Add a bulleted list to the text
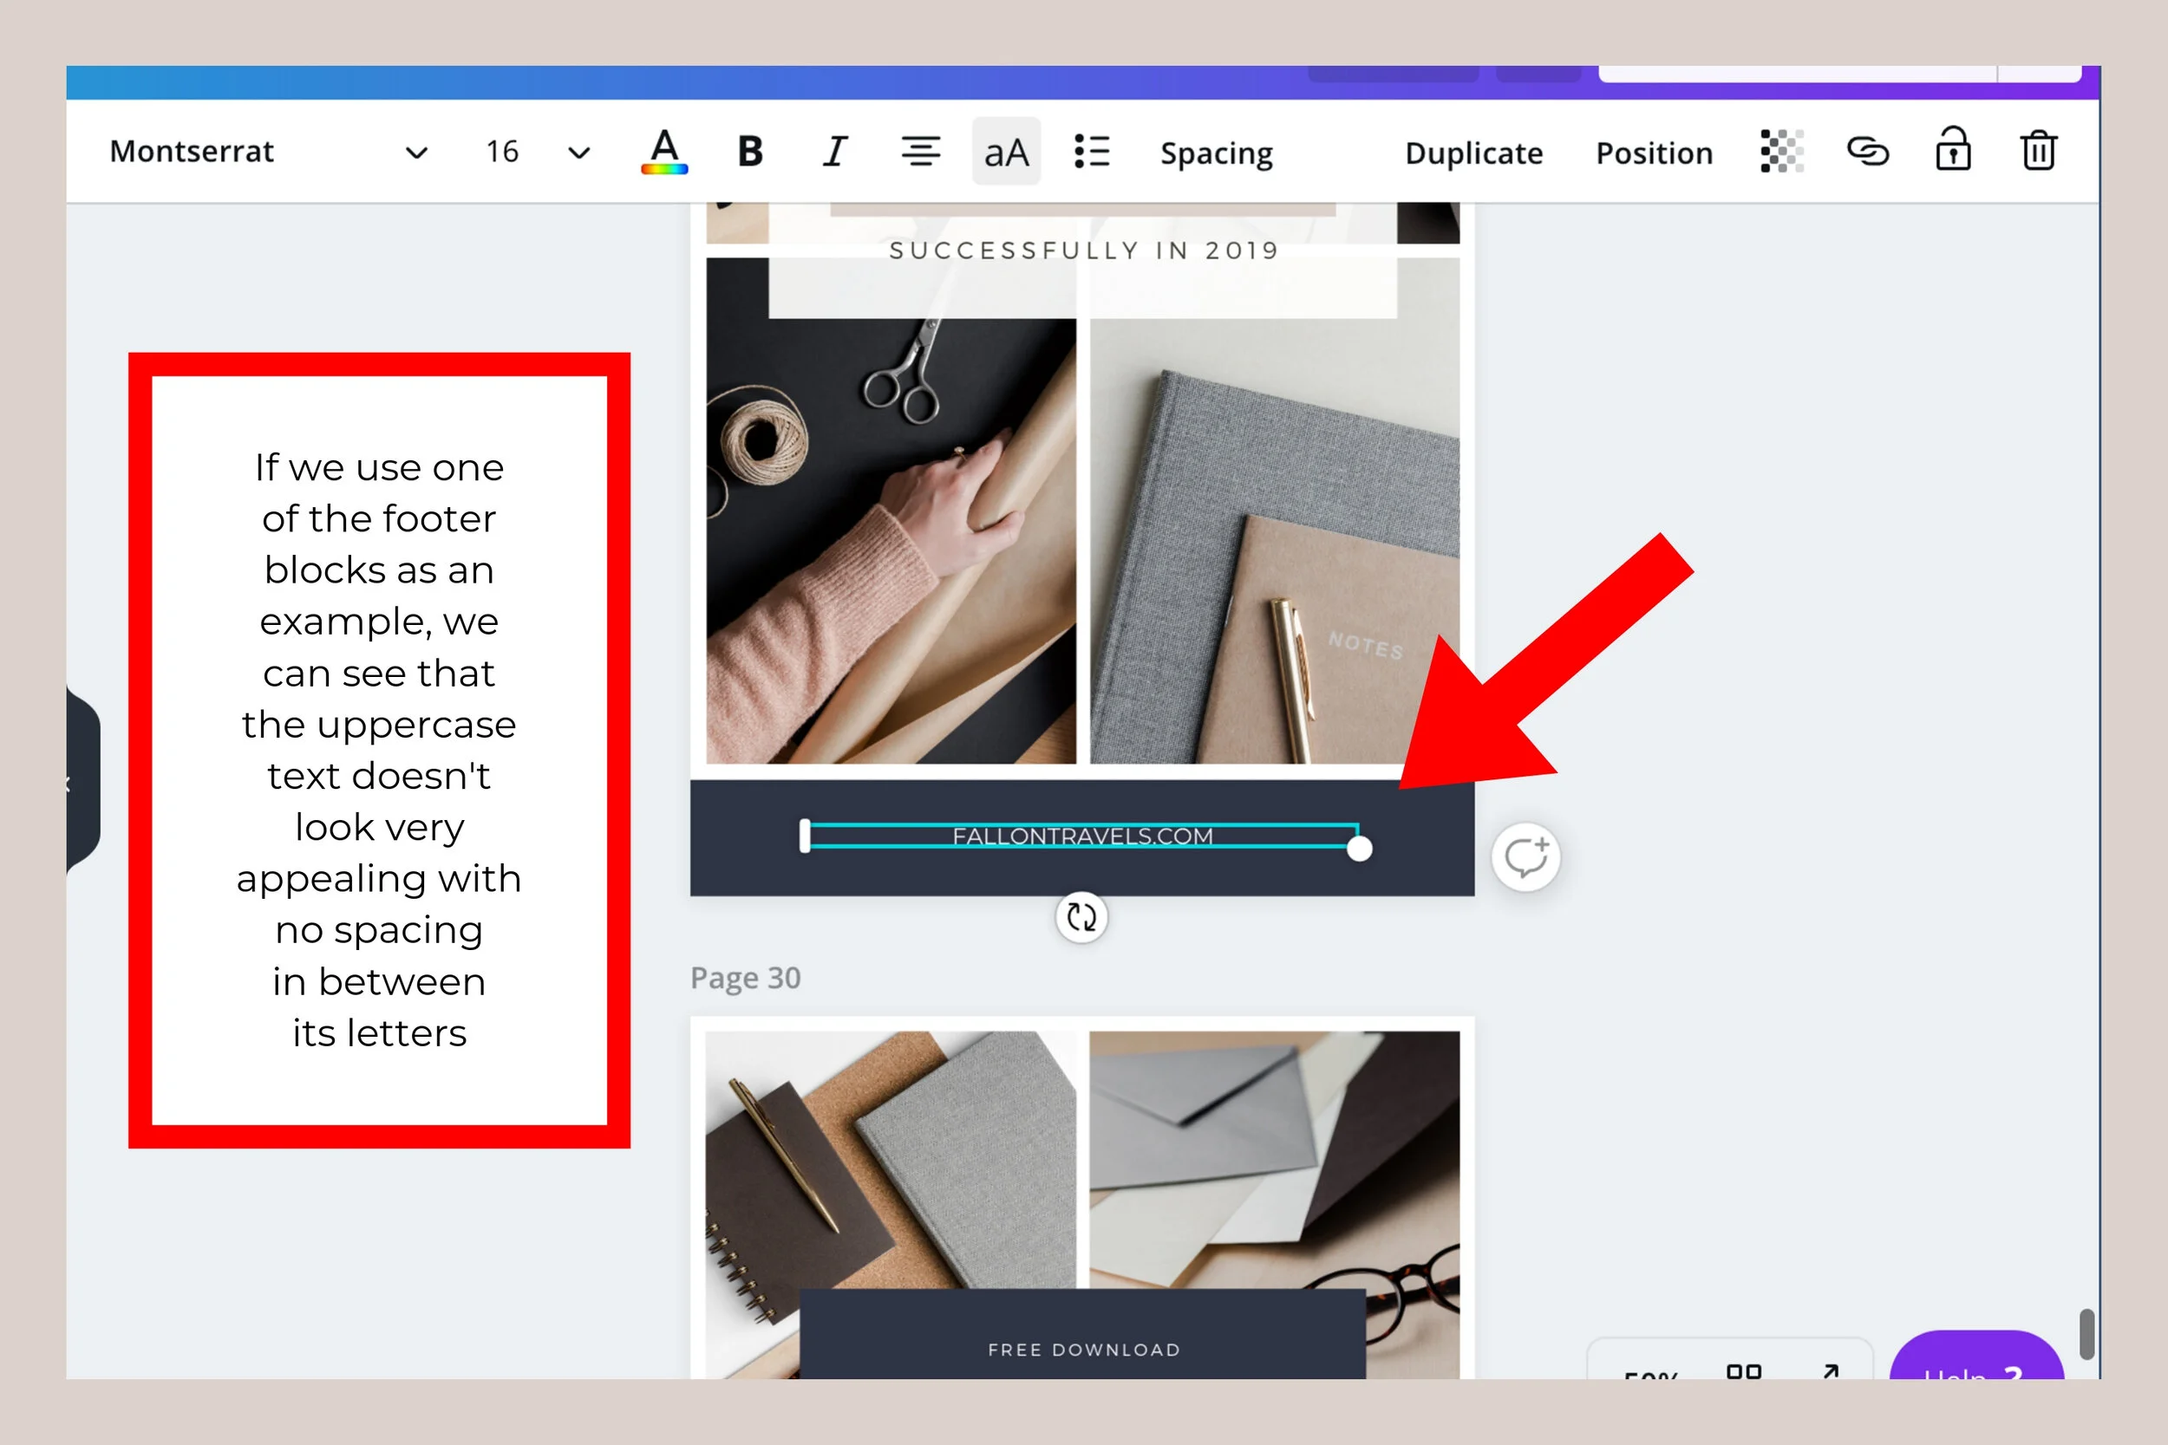Screen dimensions: 2168x1445 (x=1090, y=152)
